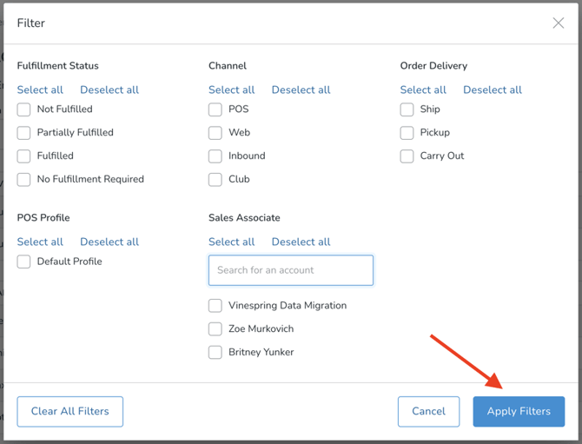Viewport: 582px width, 444px height.
Task: Tick the Carry Out checkbox
Action: (407, 156)
